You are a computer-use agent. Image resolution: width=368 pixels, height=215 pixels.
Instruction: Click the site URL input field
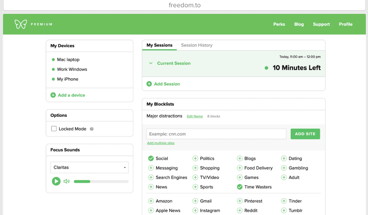pos(216,134)
